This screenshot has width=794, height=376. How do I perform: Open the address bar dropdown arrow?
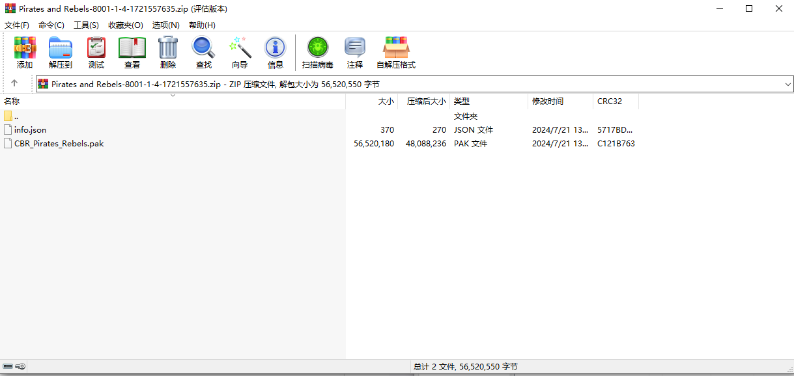point(787,85)
